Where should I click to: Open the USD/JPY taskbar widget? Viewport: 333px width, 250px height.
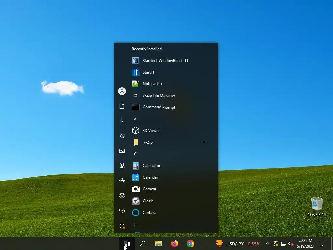(238, 243)
